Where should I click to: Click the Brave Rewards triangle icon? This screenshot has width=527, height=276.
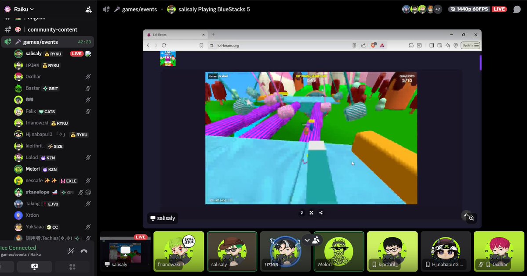point(382,45)
